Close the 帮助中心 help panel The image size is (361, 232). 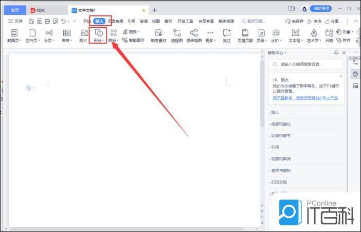coord(344,53)
